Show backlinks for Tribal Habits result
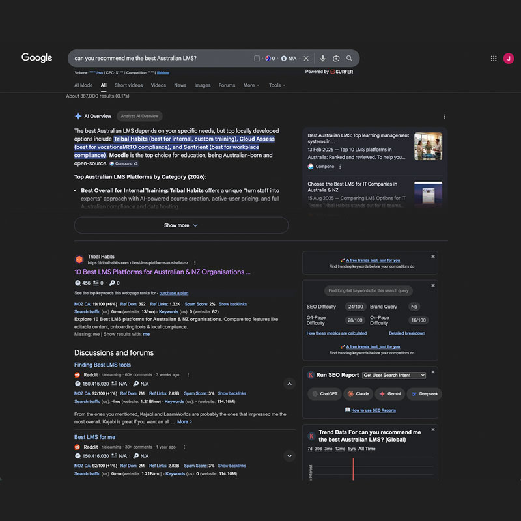521x521 pixels. [232, 304]
